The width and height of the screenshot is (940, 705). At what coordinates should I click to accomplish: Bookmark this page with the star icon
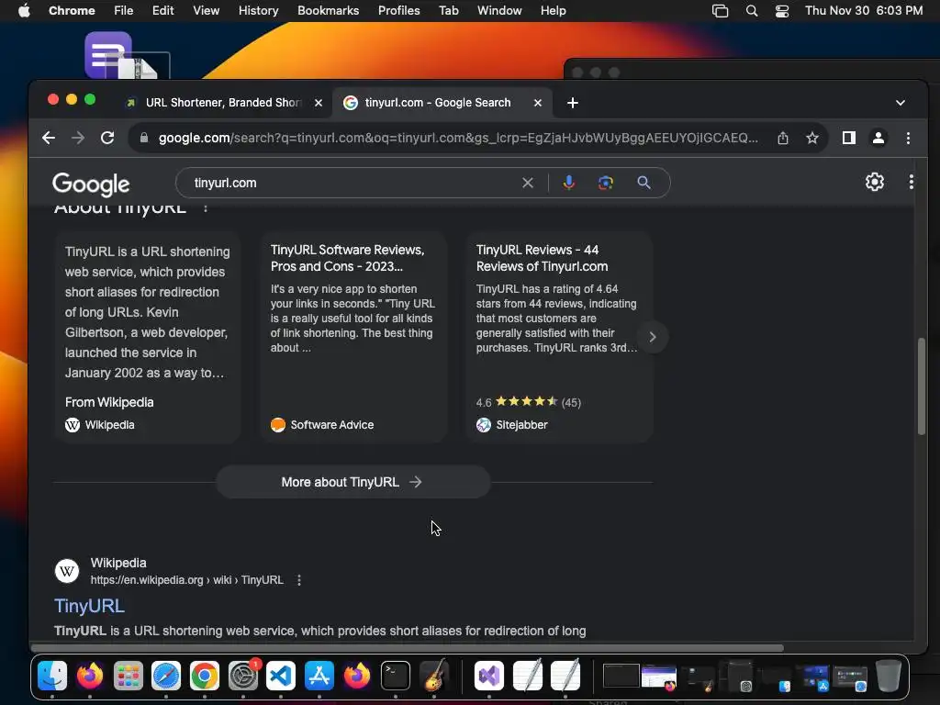(x=812, y=139)
